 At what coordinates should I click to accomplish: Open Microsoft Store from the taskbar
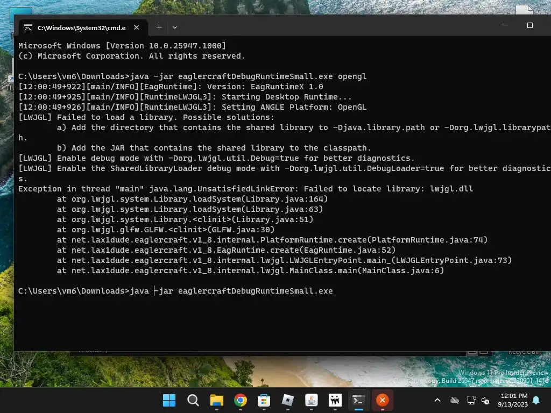(264, 400)
